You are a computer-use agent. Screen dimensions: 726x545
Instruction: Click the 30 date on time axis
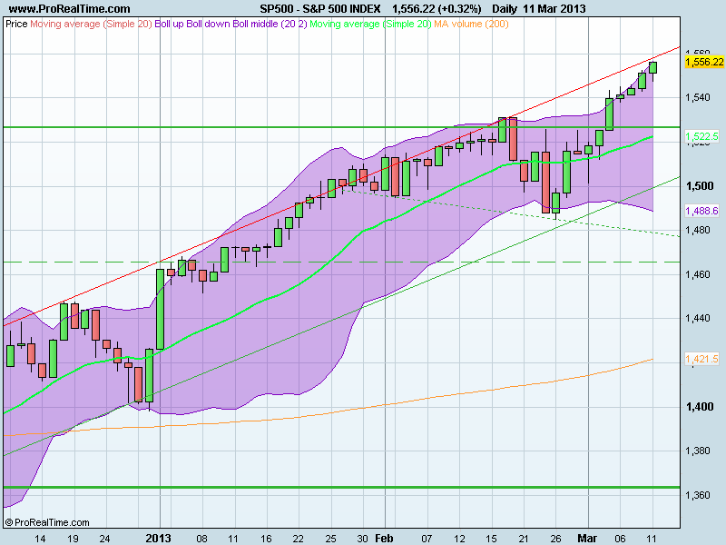click(362, 539)
